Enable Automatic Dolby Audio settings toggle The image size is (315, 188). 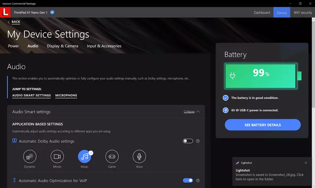coord(188,141)
